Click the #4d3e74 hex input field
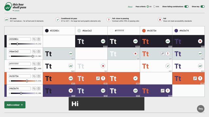 (x=20, y=88)
